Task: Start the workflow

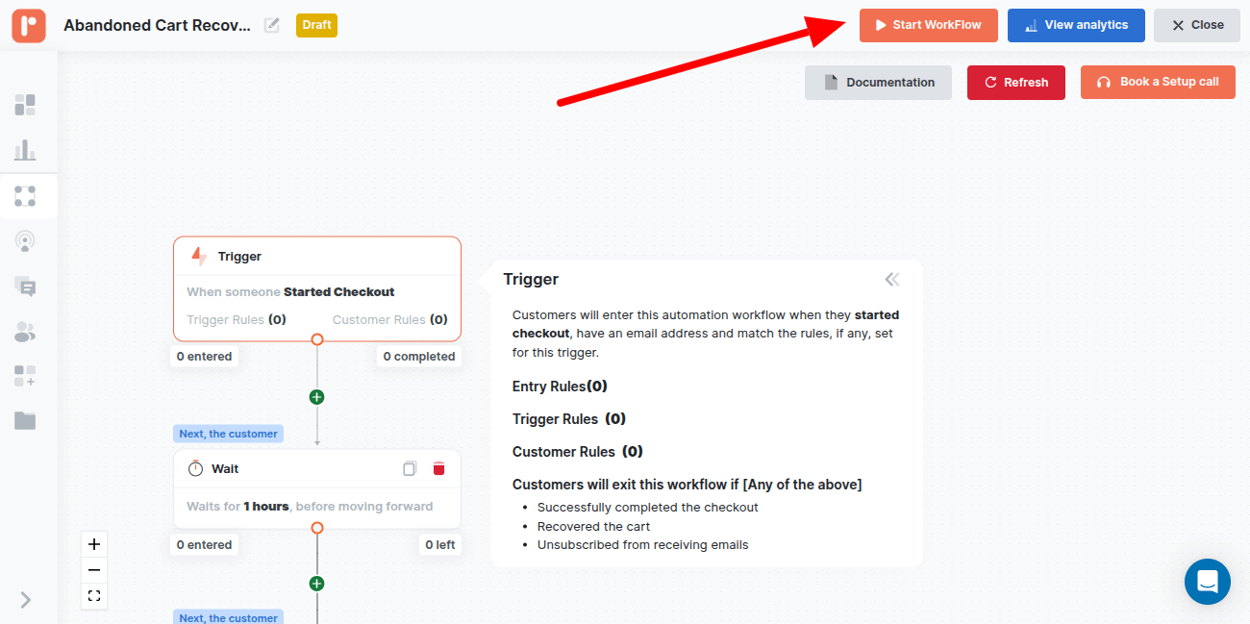Action: click(928, 25)
